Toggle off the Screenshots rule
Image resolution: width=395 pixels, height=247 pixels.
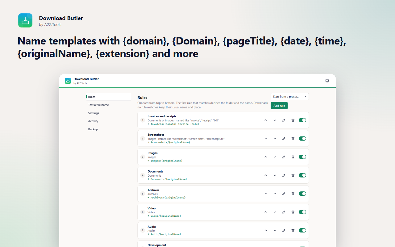[x=302, y=139]
